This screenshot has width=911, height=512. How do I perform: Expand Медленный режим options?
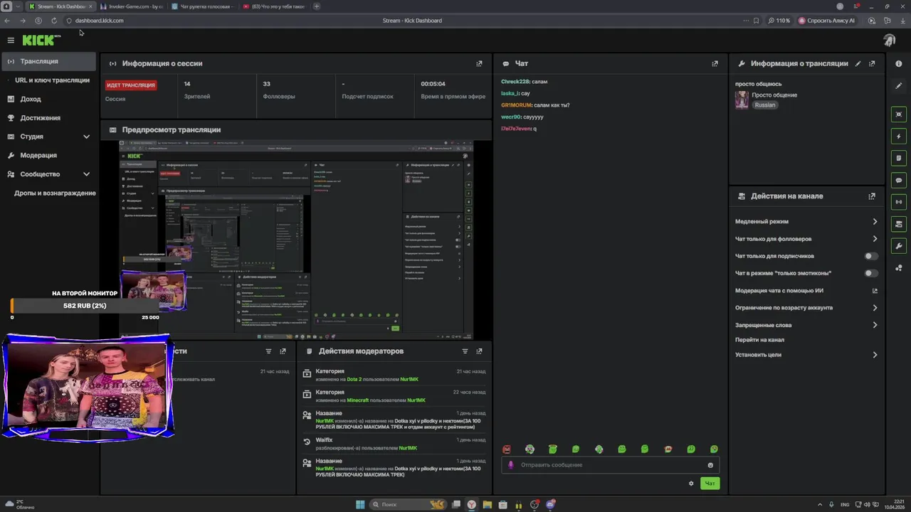pos(875,222)
